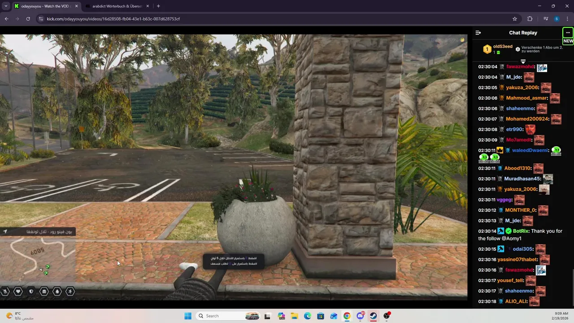Open Outlook from the taskbar

coord(334,316)
